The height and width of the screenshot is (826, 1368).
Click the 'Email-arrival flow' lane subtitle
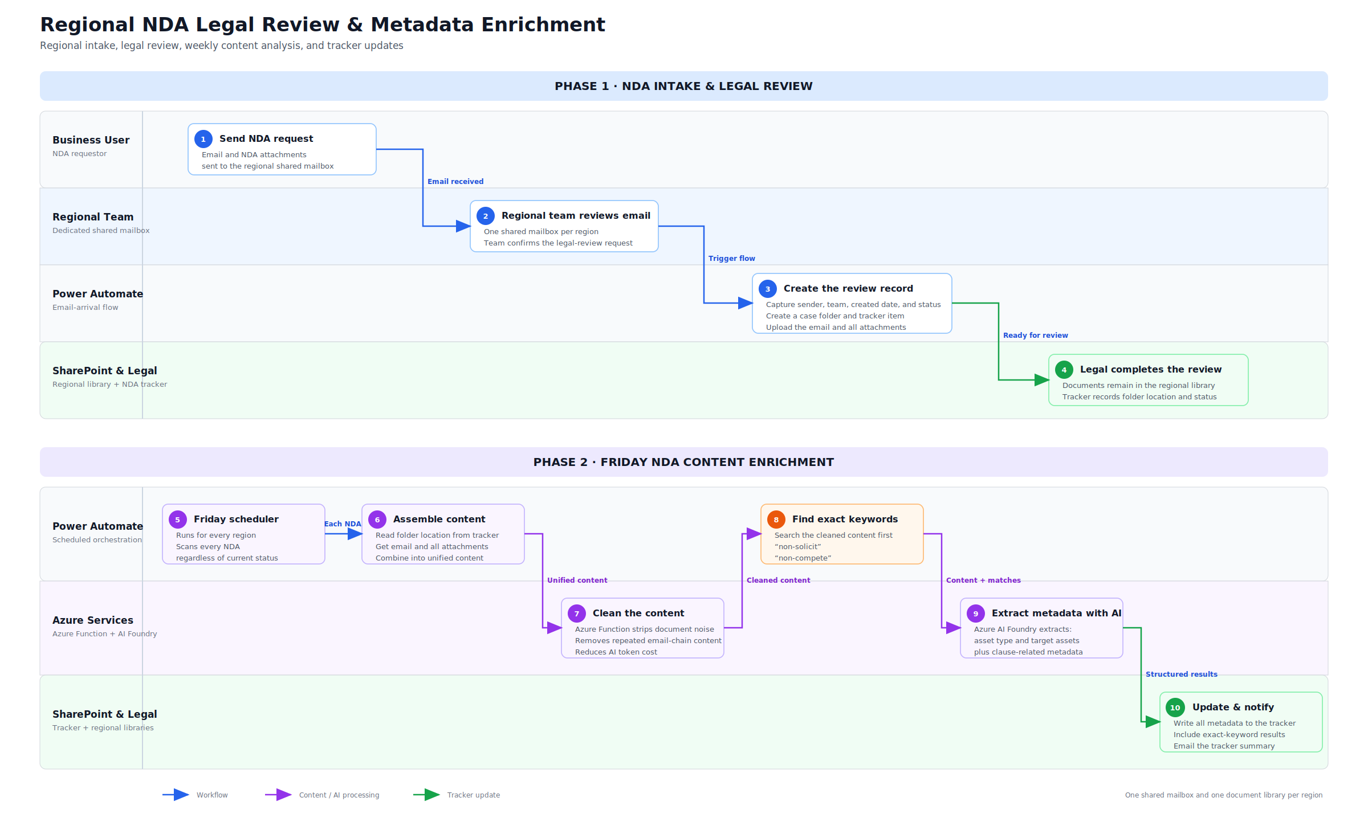(85, 307)
